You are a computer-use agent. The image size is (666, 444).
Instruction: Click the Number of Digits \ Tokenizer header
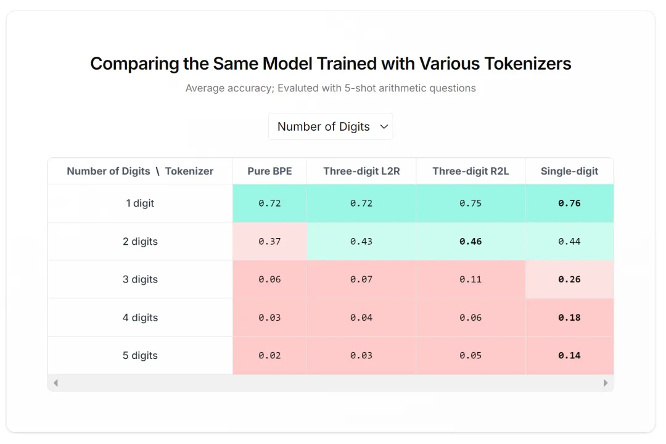click(x=140, y=171)
